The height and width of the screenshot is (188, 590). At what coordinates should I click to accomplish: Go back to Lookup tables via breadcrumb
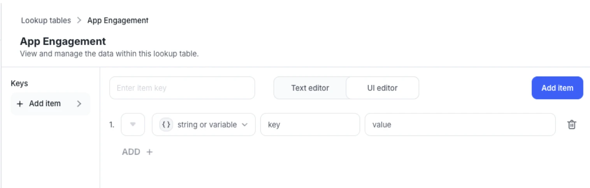tap(46, 21)
